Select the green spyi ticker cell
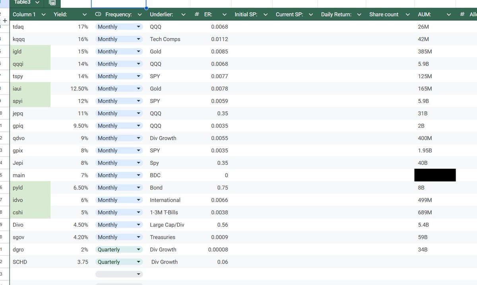Viewport: 477px width, 285px height. pyautogui.click(x=30, y=101)
